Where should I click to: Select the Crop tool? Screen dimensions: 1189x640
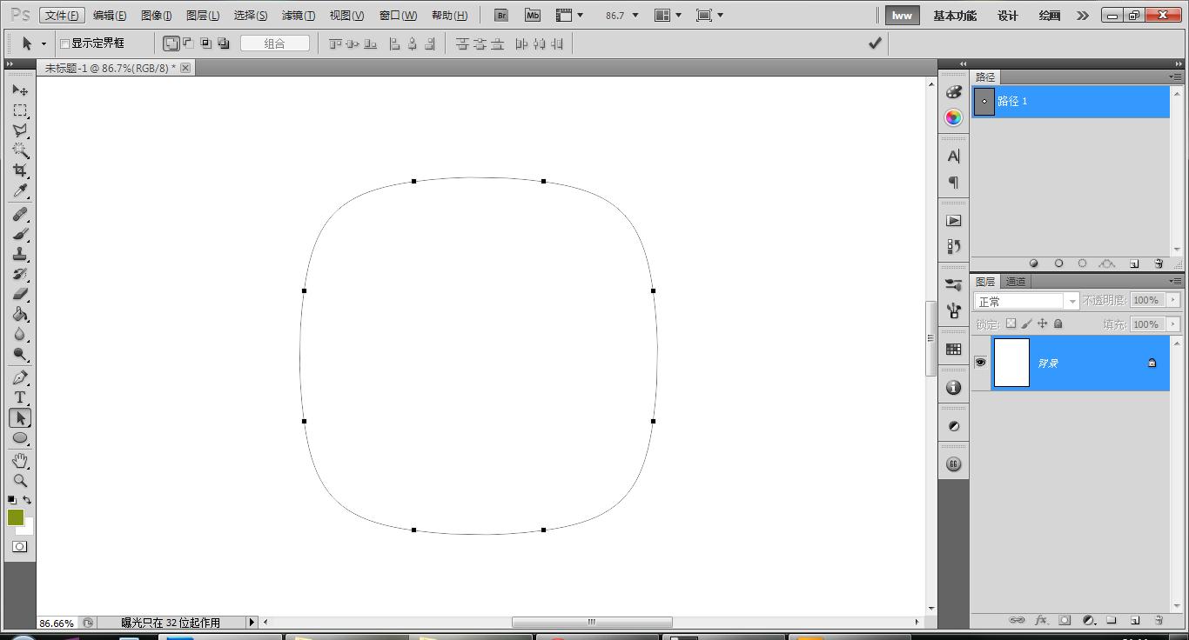20,170
